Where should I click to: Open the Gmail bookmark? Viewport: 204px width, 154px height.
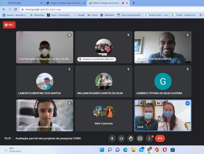(92, 15)
